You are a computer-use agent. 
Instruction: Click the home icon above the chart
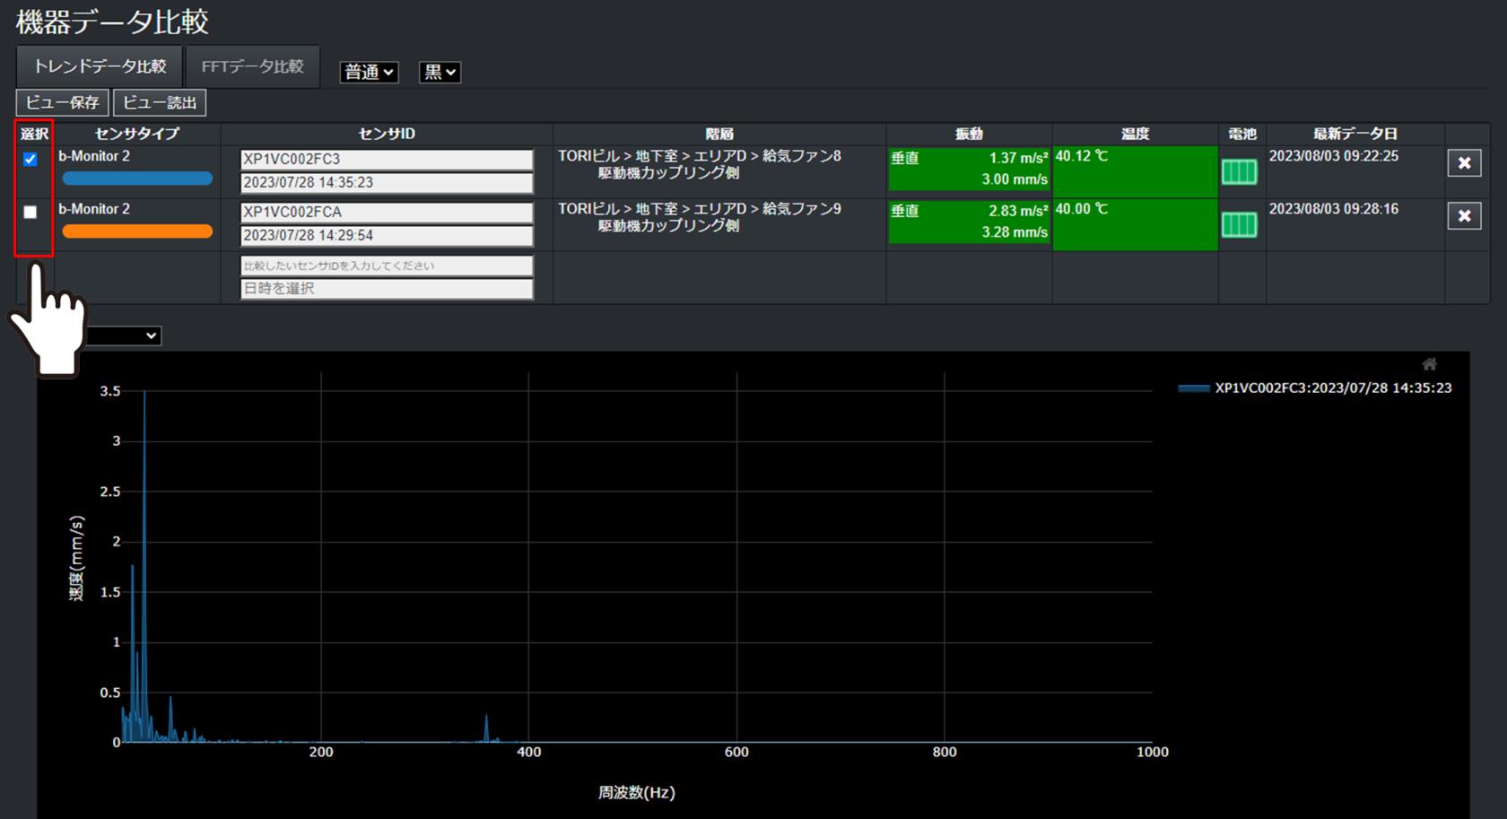(x=1430, y=364)
